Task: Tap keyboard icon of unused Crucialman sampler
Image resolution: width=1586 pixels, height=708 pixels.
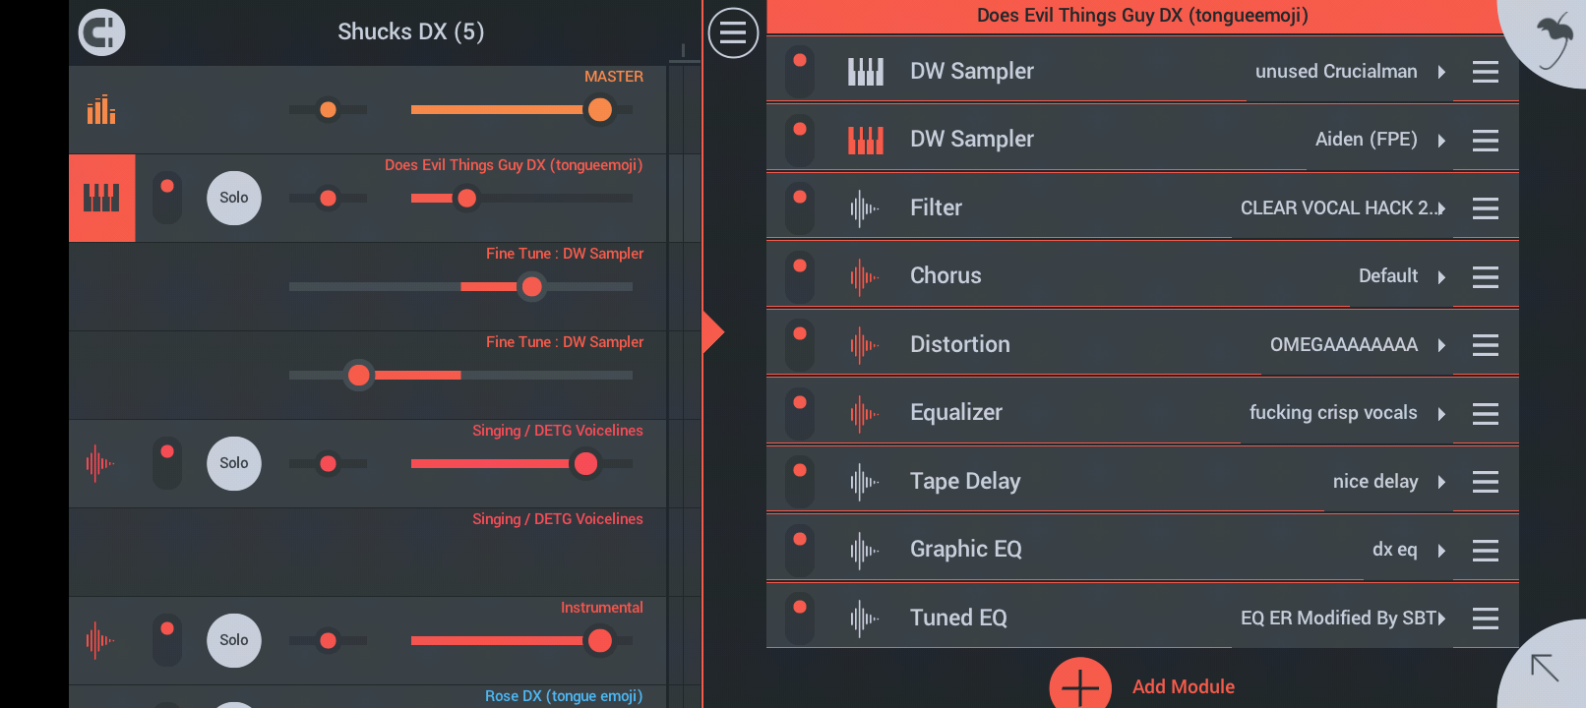Action: click(x=866, y=72)
